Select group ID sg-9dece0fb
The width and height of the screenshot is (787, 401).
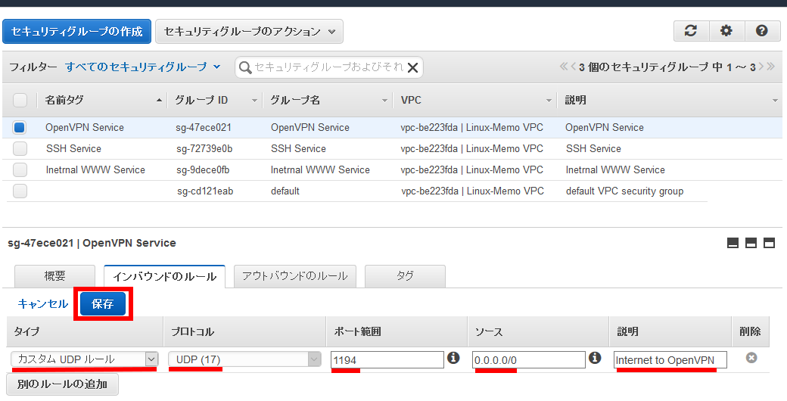203,169
